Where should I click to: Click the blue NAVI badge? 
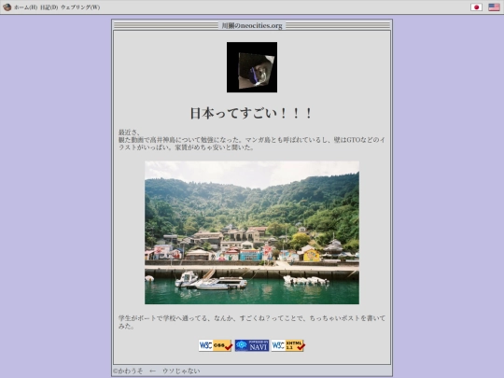coord(252,345)
